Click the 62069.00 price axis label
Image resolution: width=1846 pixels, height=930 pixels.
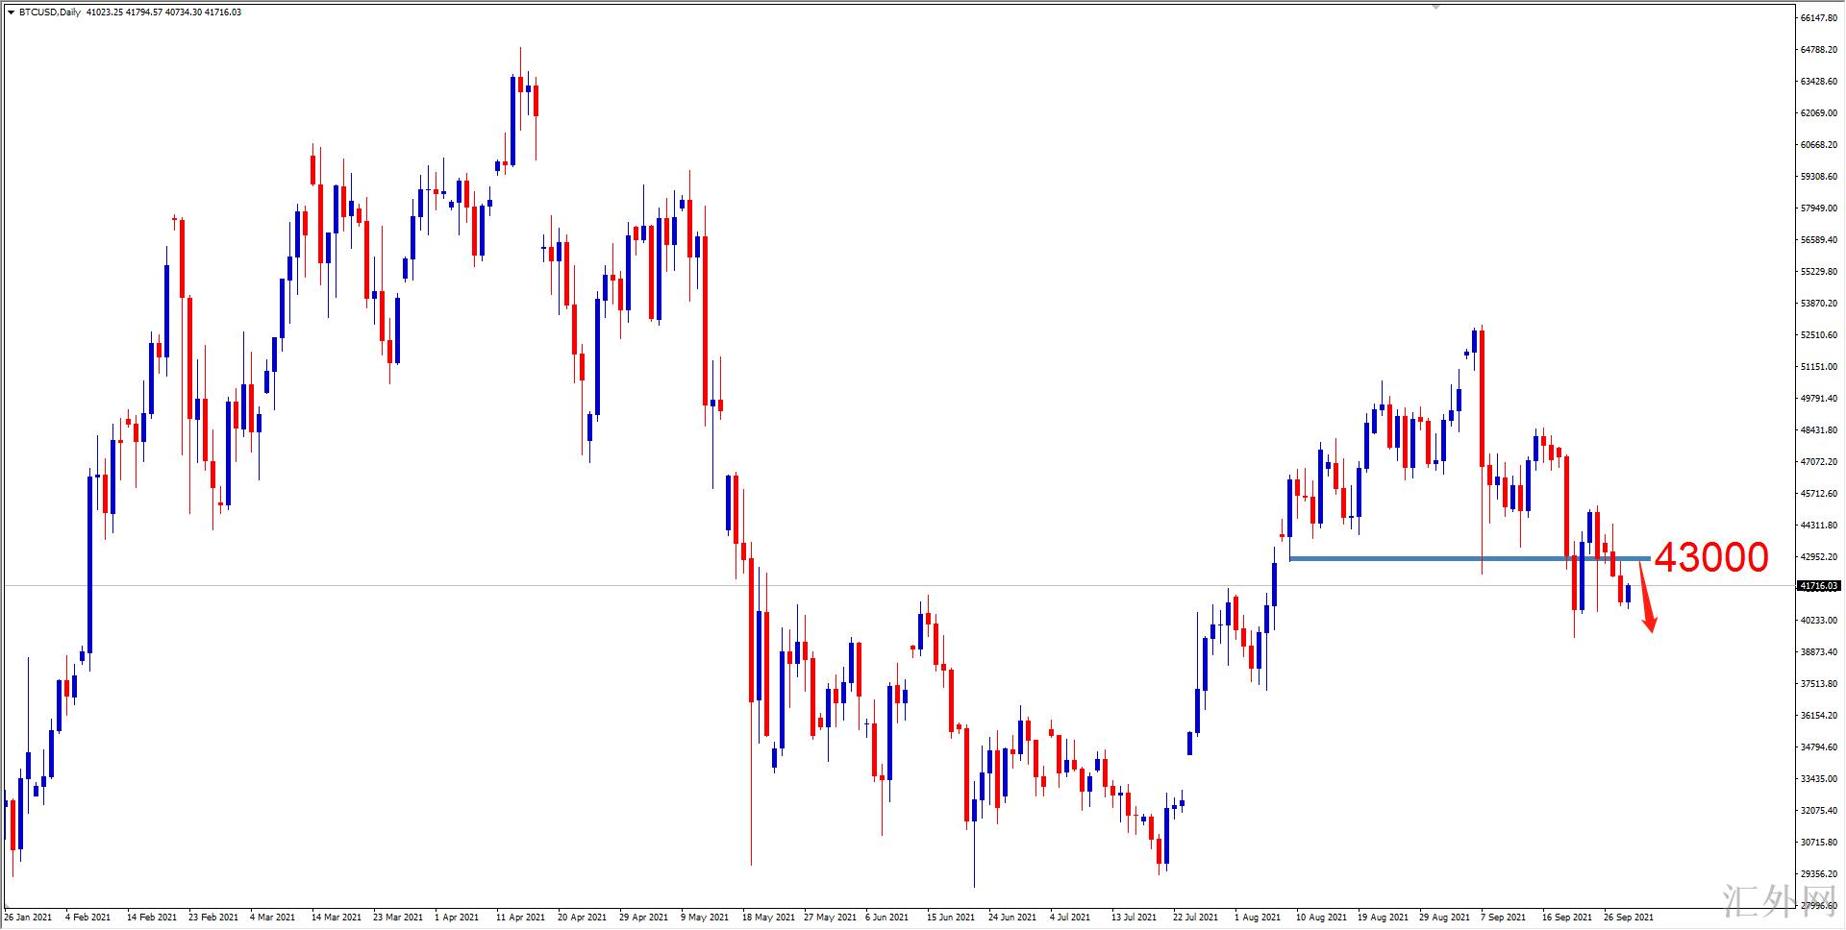[x=1819, y=113]
